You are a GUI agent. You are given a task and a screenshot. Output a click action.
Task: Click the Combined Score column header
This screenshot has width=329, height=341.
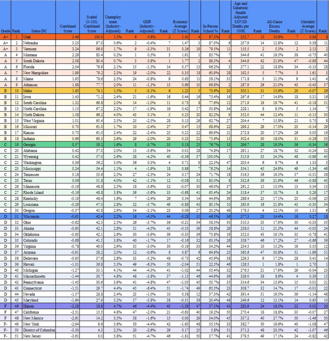[68, 28]
